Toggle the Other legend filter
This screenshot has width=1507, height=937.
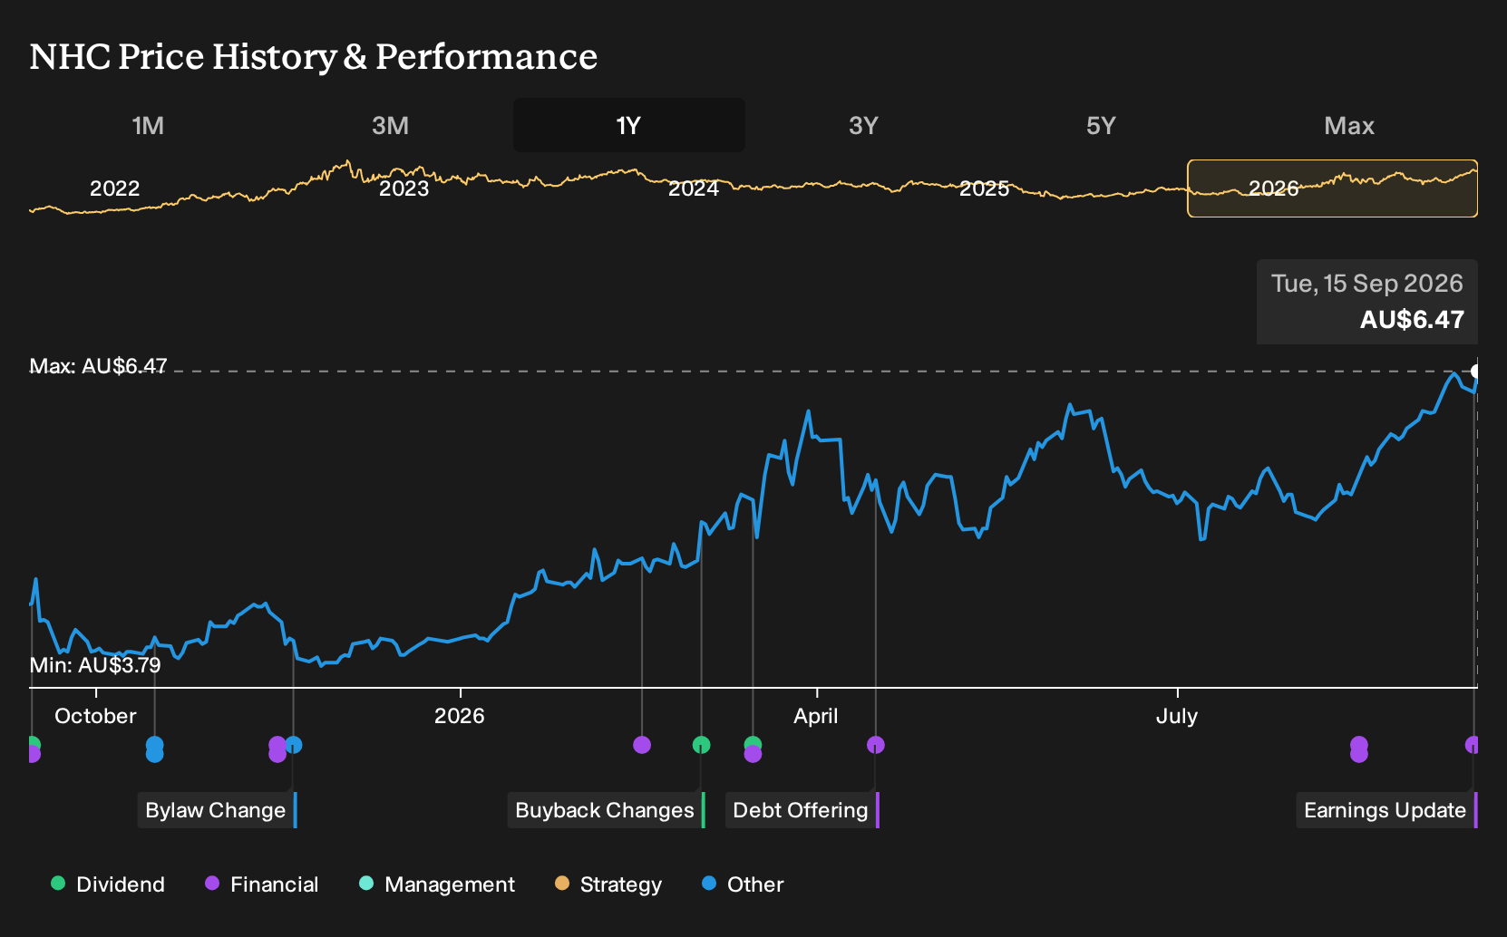(x=743, y=884)
